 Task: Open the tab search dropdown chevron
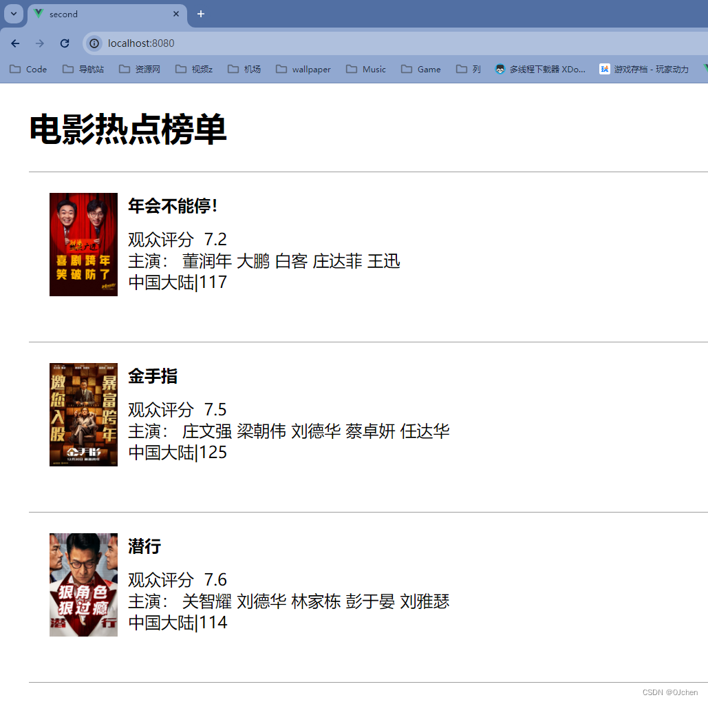(14, 14)
